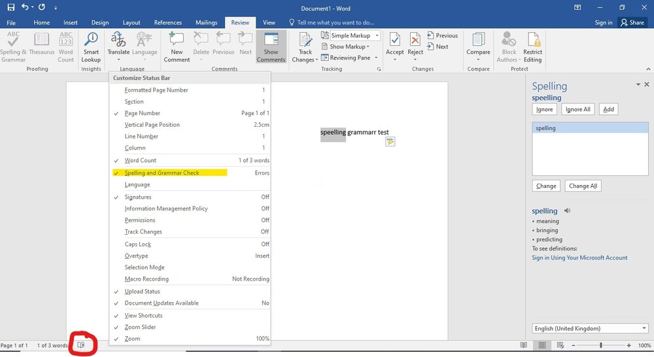The image size is (654, 357).
Task: Switch to Web Layout view
Action: [x=560, y=345]
